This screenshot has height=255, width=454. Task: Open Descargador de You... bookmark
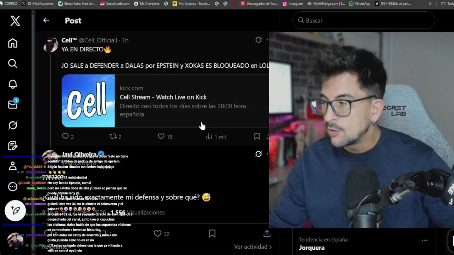click(259, 4)
